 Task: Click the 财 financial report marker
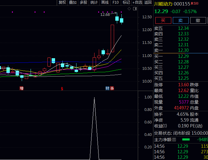coord(107,88)
